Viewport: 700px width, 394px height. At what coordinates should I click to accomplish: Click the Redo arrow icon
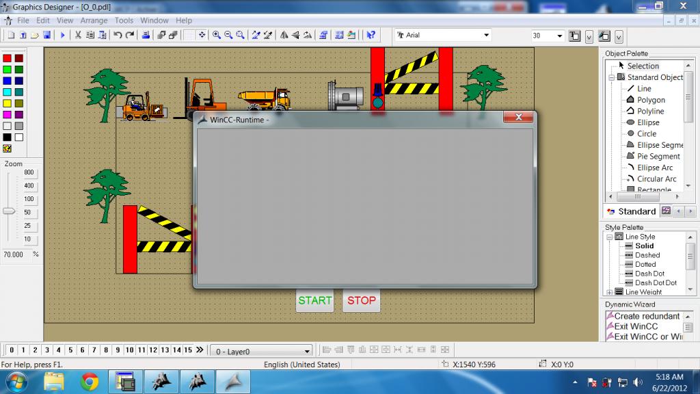pyautogui.click(x=130, y=36)
